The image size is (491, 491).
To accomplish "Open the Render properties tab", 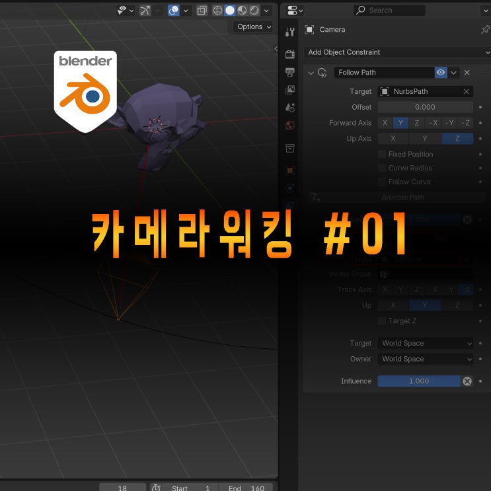I will point(289,54).
